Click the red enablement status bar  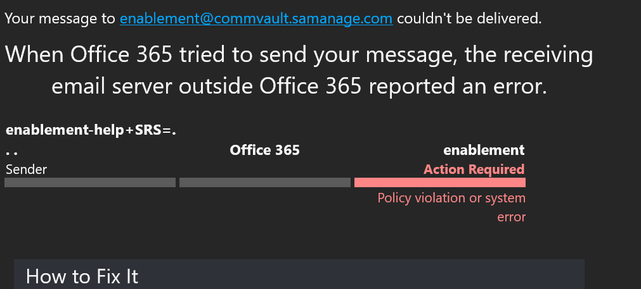440,182
